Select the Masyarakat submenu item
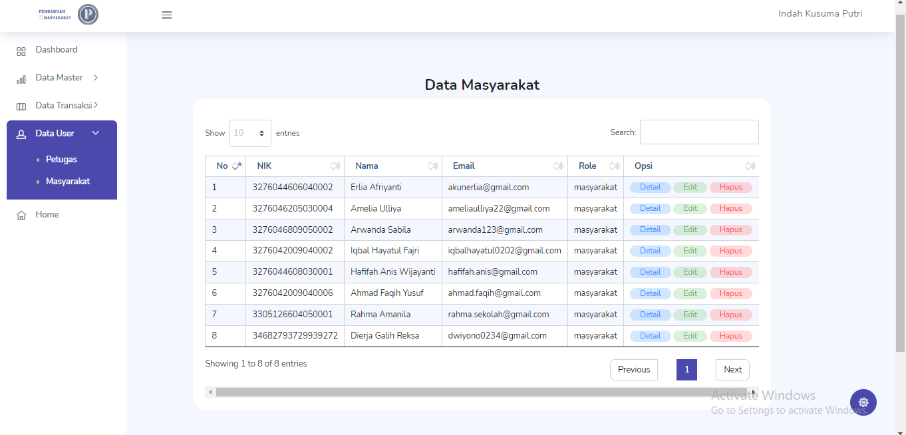The image size is (906, 435). [68, 182]
